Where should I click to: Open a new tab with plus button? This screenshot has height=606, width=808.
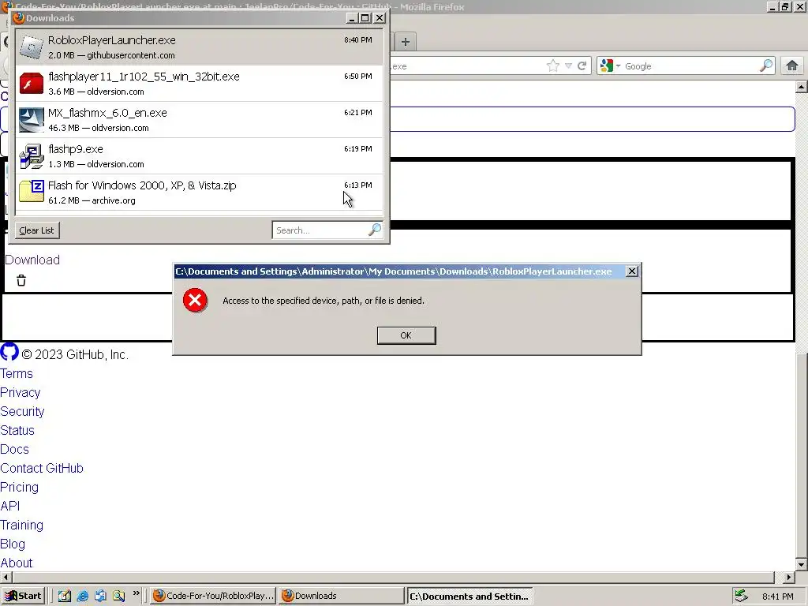tap(406, 42)
